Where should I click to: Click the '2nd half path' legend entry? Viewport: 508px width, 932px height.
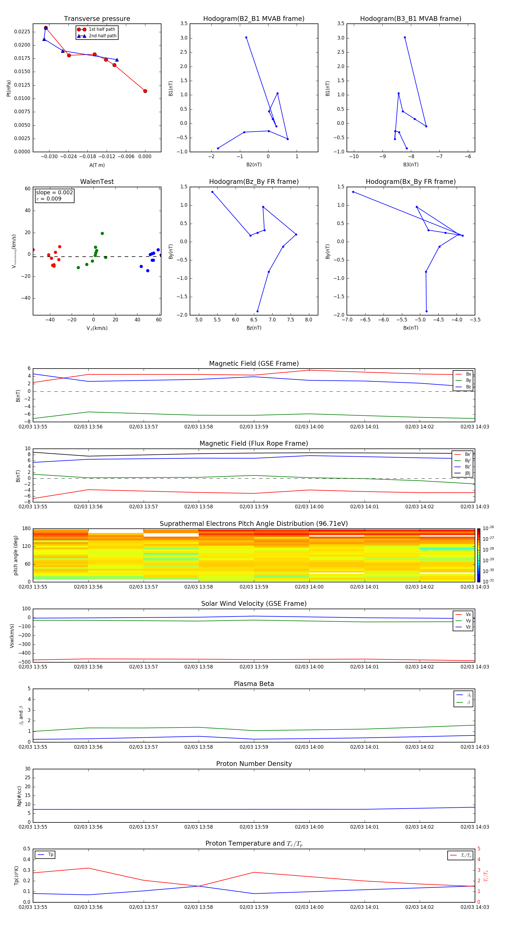tap(97, 36)
